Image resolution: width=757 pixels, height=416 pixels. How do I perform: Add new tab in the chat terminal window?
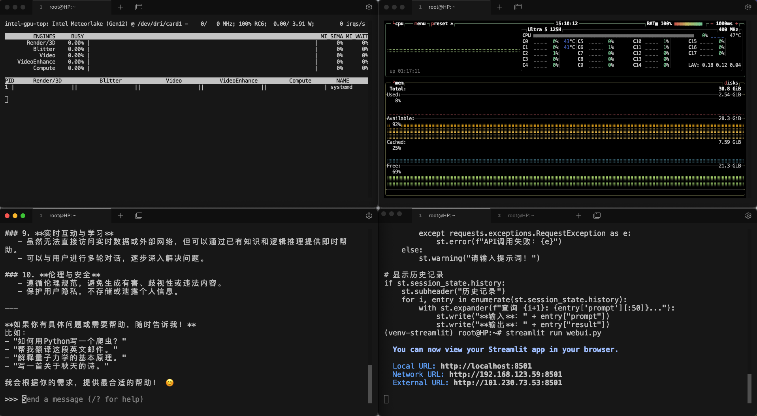(x=121, y=216)
